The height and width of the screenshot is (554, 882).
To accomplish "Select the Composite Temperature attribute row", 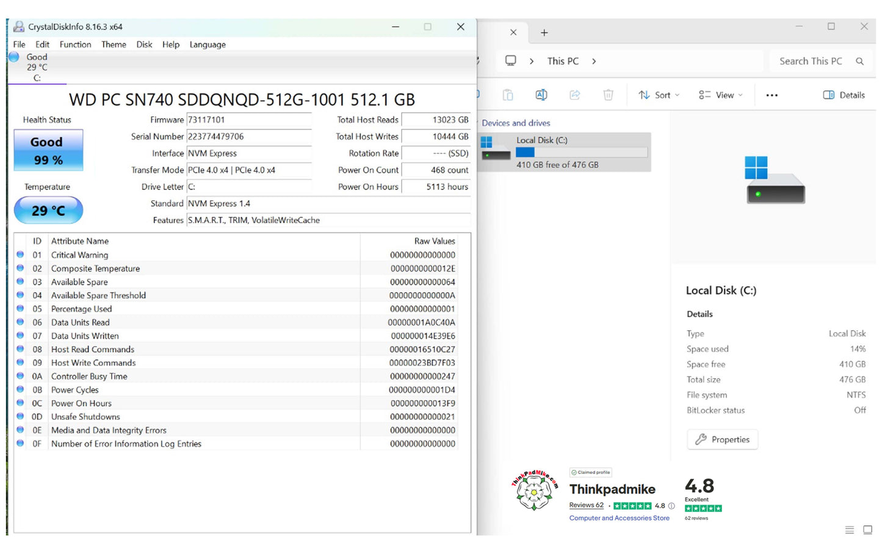I will (x=236, y=268).
